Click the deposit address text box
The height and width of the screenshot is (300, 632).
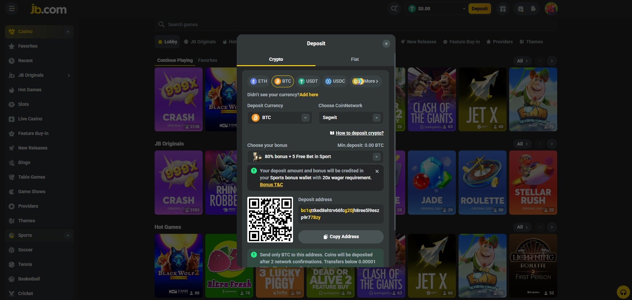341,214
